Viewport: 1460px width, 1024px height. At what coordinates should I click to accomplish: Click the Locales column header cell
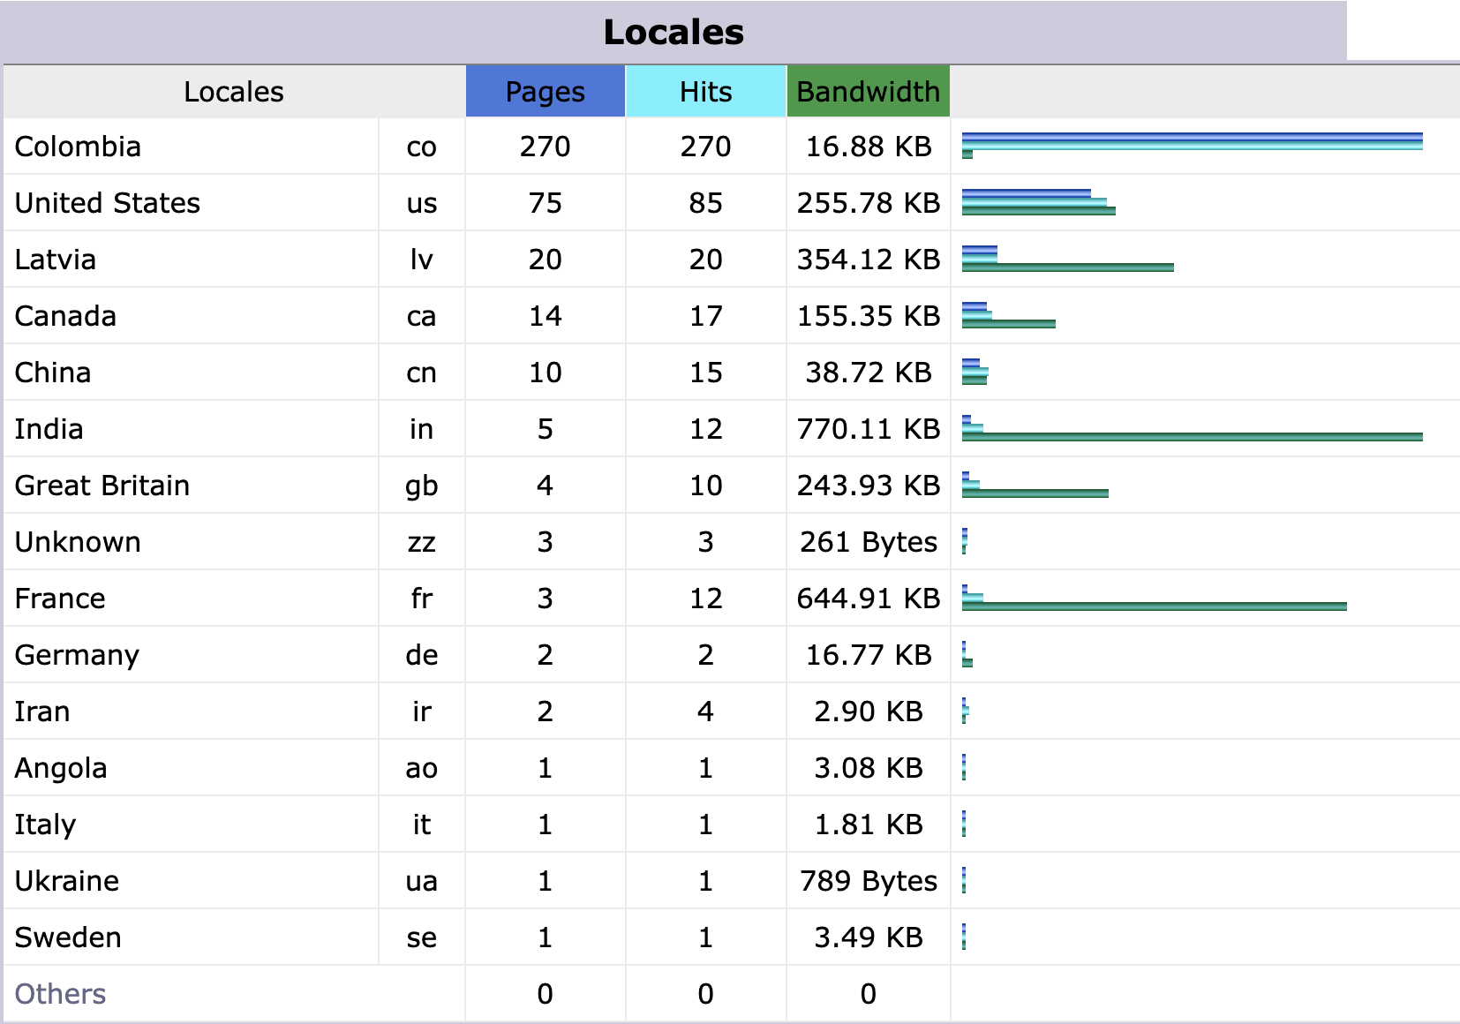(x=234, y=92)
